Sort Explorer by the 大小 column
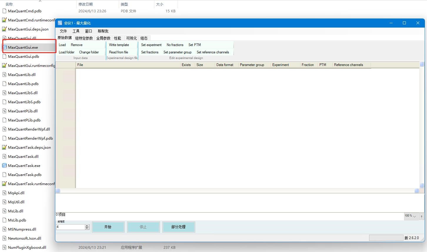427x252 pixels. click(x=166, y=4)
